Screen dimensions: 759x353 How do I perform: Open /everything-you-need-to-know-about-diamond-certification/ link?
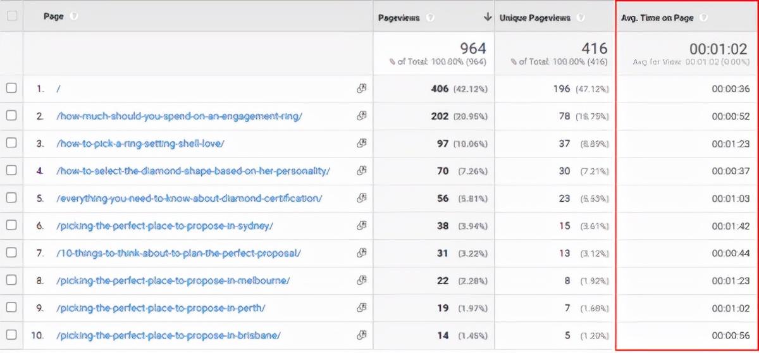tap(189, 198)
